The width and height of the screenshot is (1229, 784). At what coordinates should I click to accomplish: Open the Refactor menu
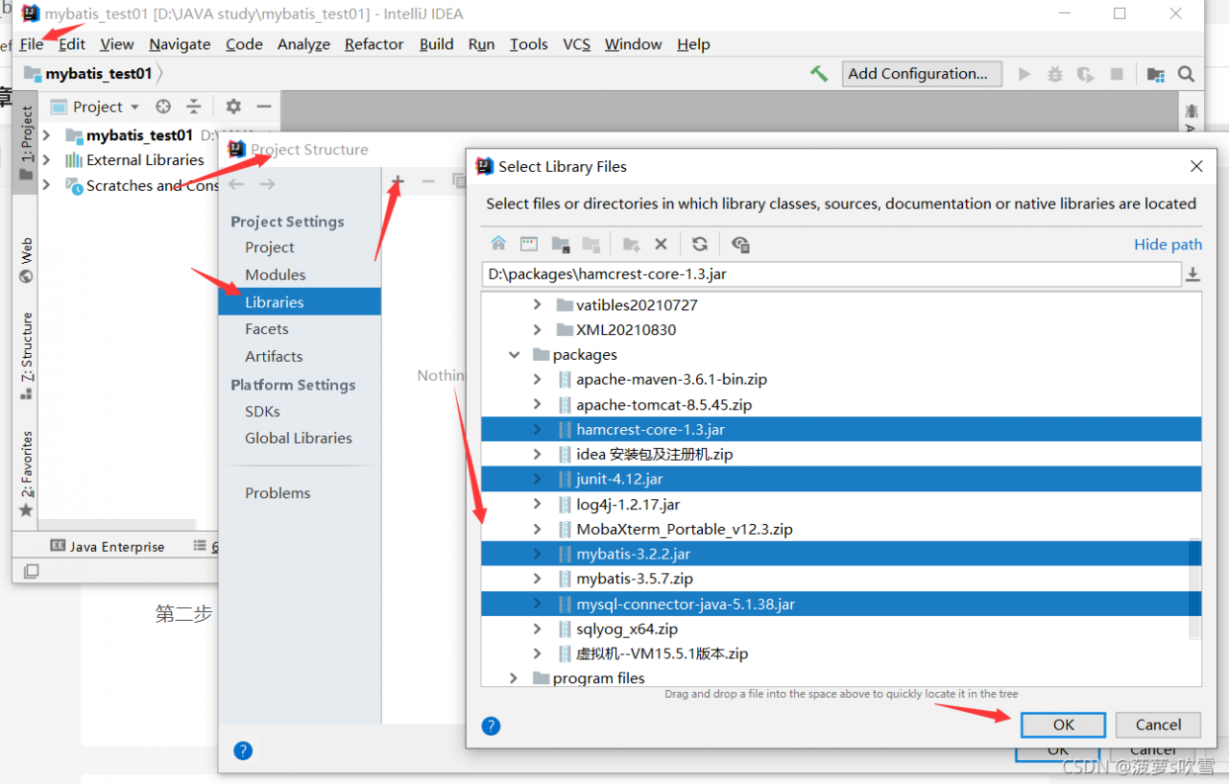(374, 44)
